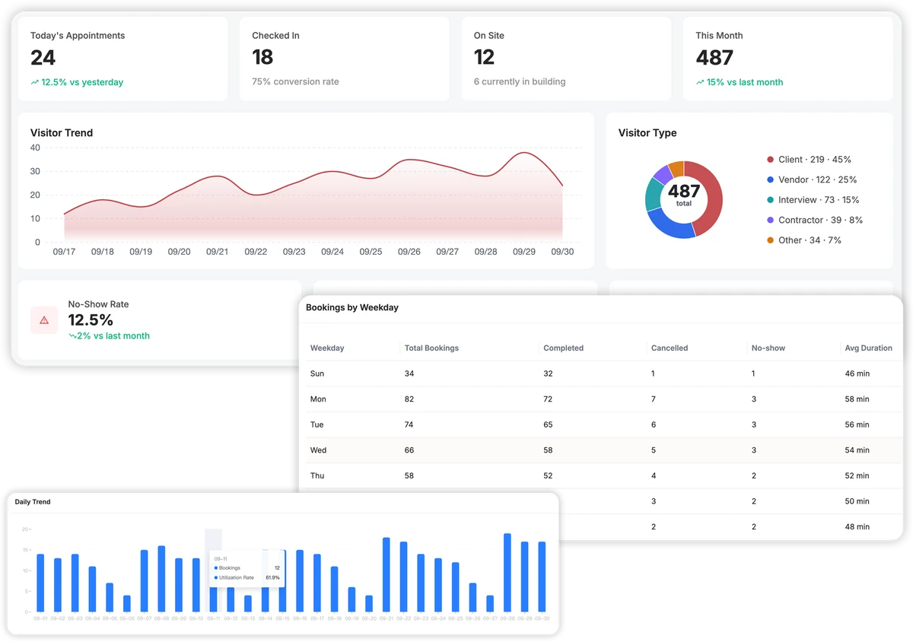Click the Daily Trend chart title
The width and height of the screenshot is (913, 642).
[33, 502]
